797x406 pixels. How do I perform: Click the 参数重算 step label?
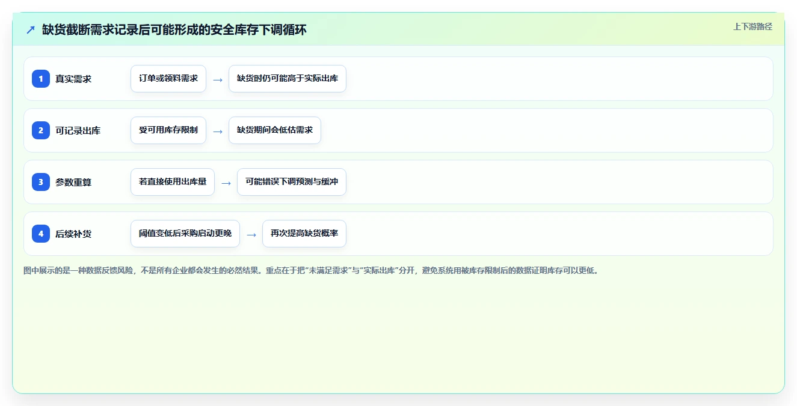(73, 182)
